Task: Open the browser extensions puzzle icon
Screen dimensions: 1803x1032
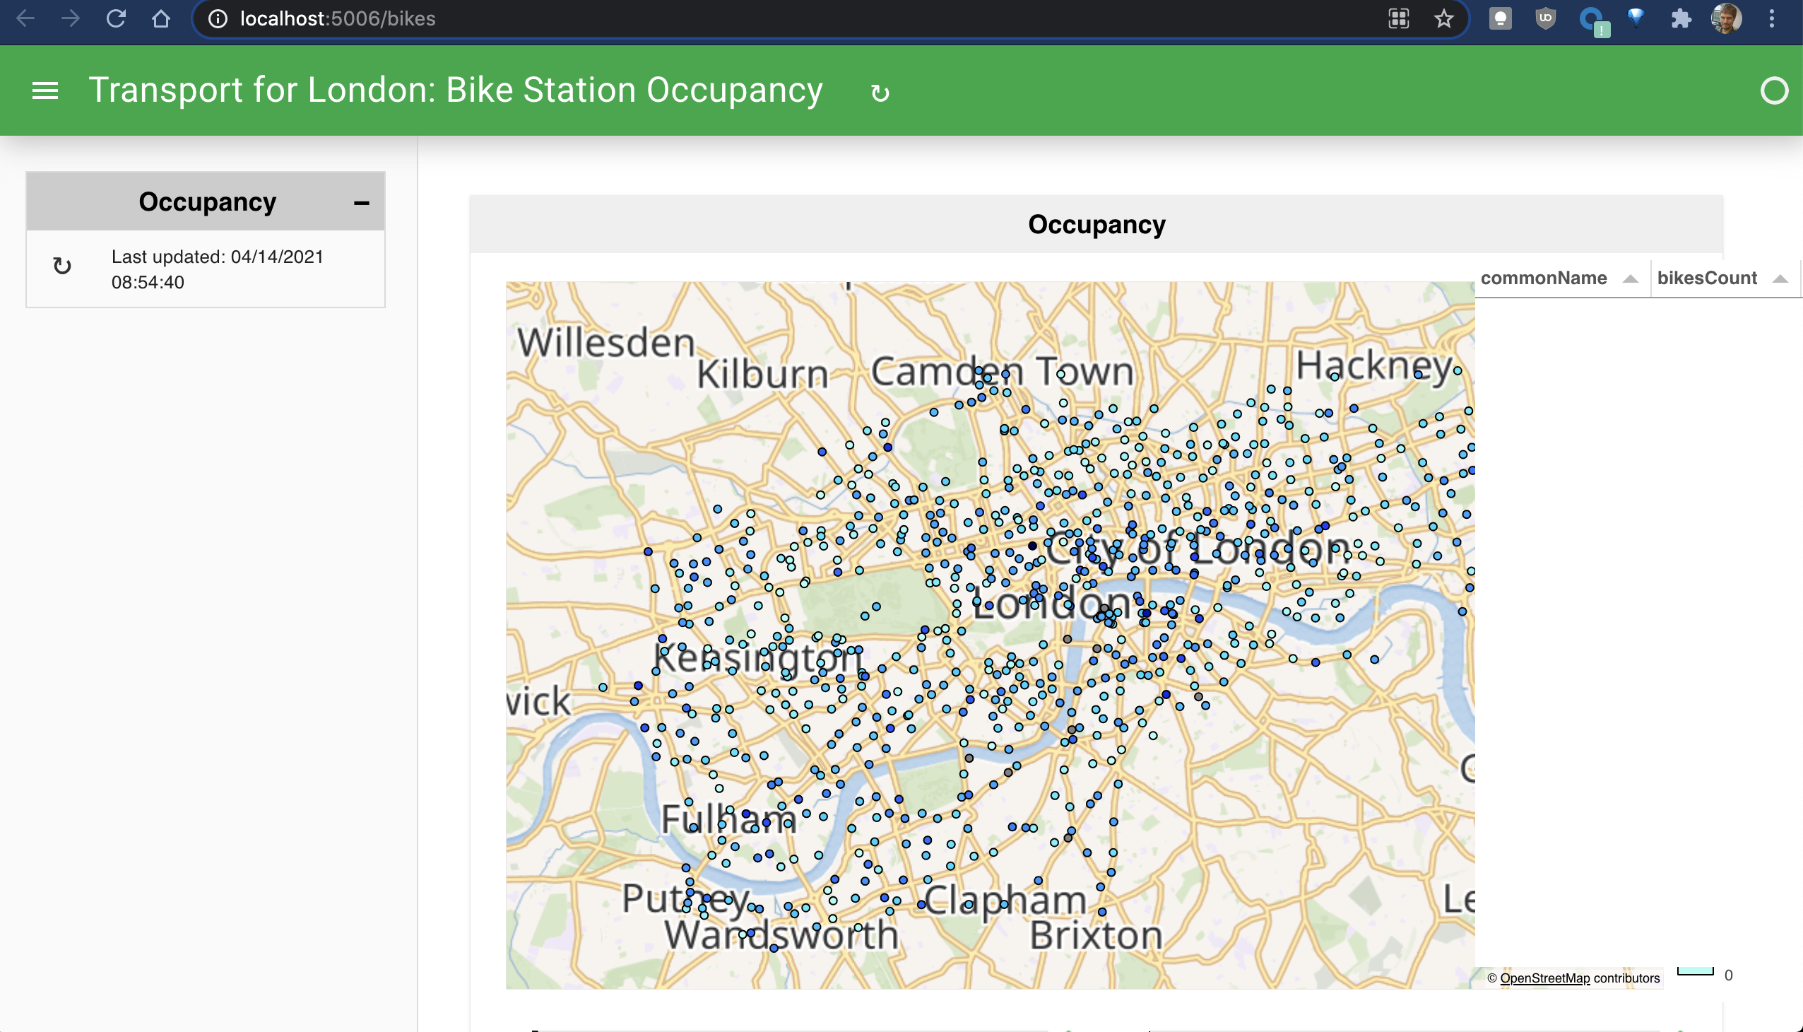Action: [1681, 18]
